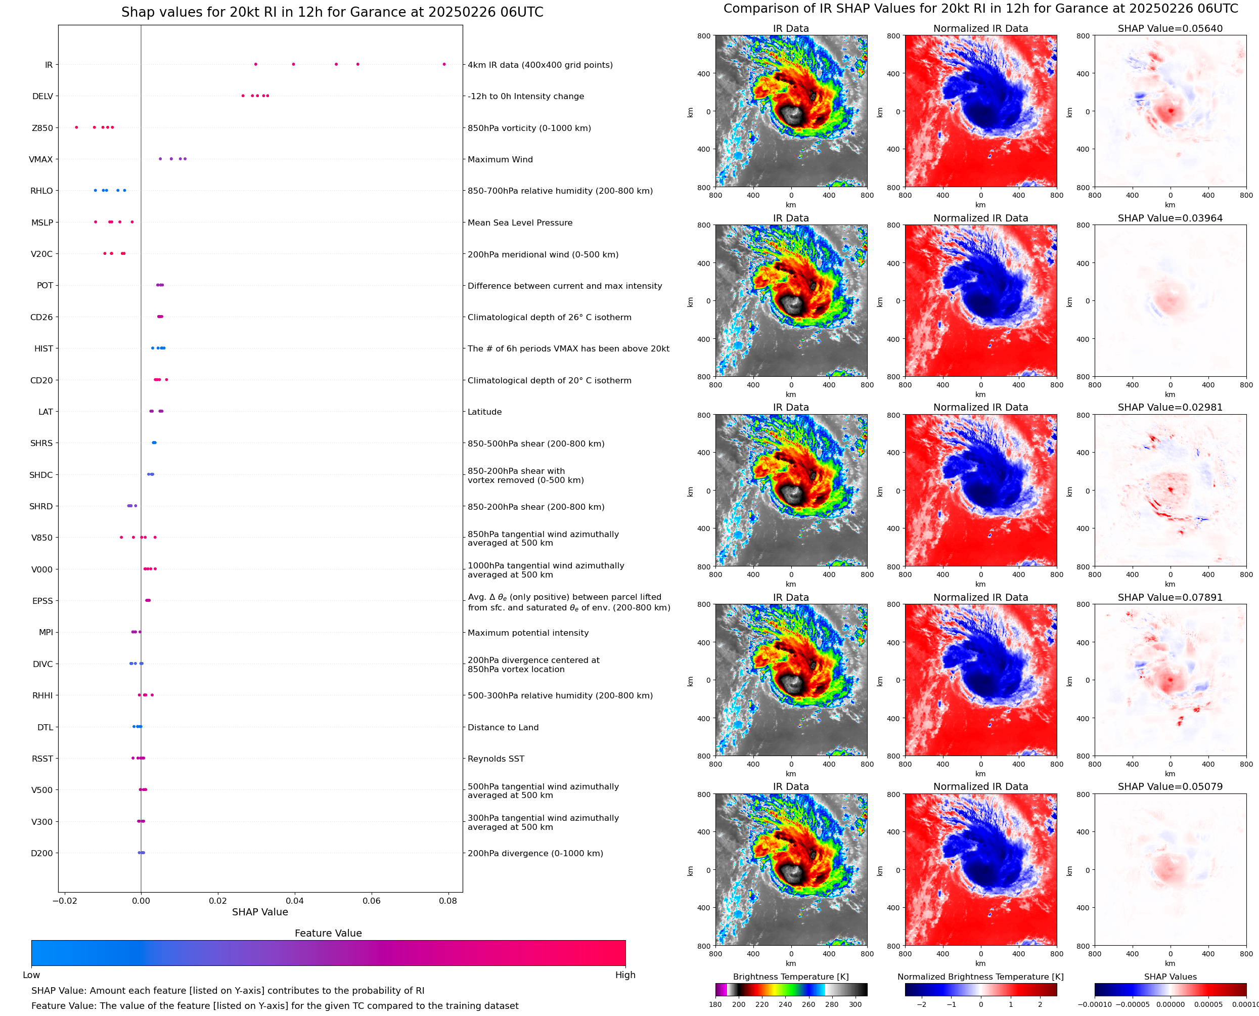Click the 'Maximum Wind' description text

point(500,159)
